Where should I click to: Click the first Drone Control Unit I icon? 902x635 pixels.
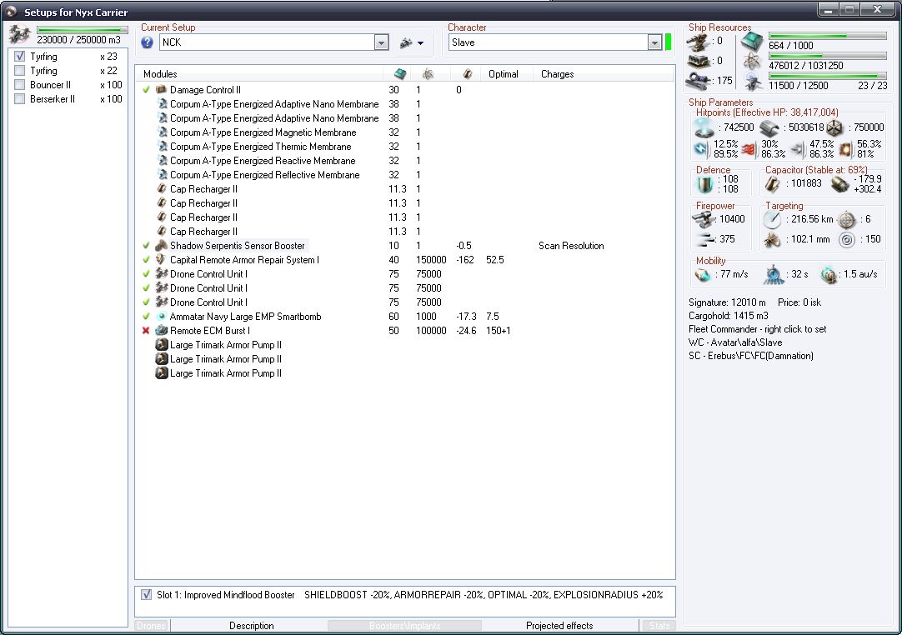point(162,274)
